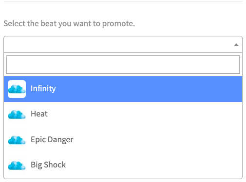Image resolution: width=246 pixels, height=182 pixels.
Task: Focus the search field inside the dropdown
Action: click(123, 65)
